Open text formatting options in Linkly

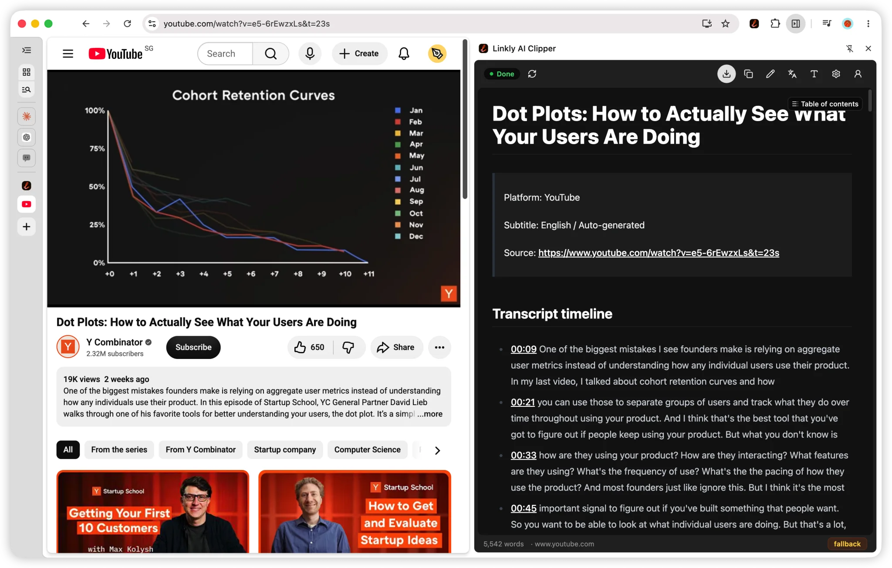(x=814, y=74)
